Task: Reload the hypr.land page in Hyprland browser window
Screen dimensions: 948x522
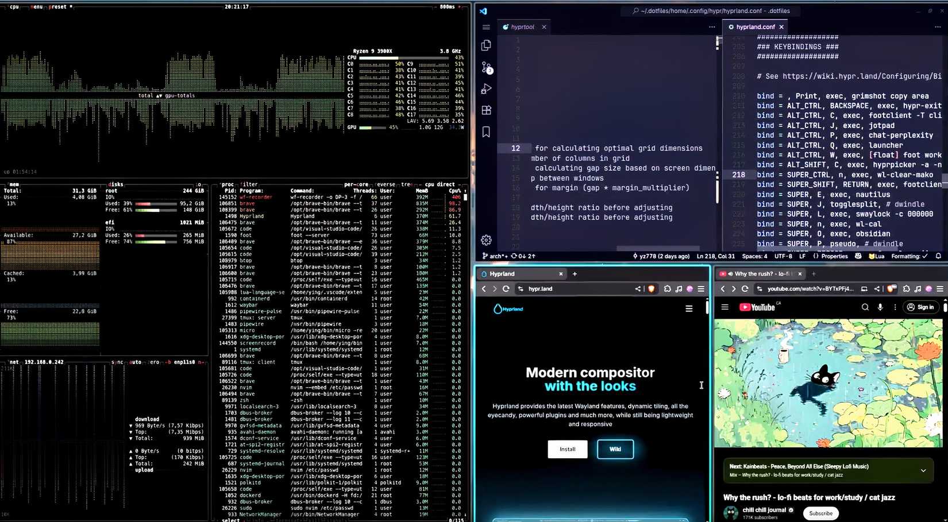Action: 506,289
